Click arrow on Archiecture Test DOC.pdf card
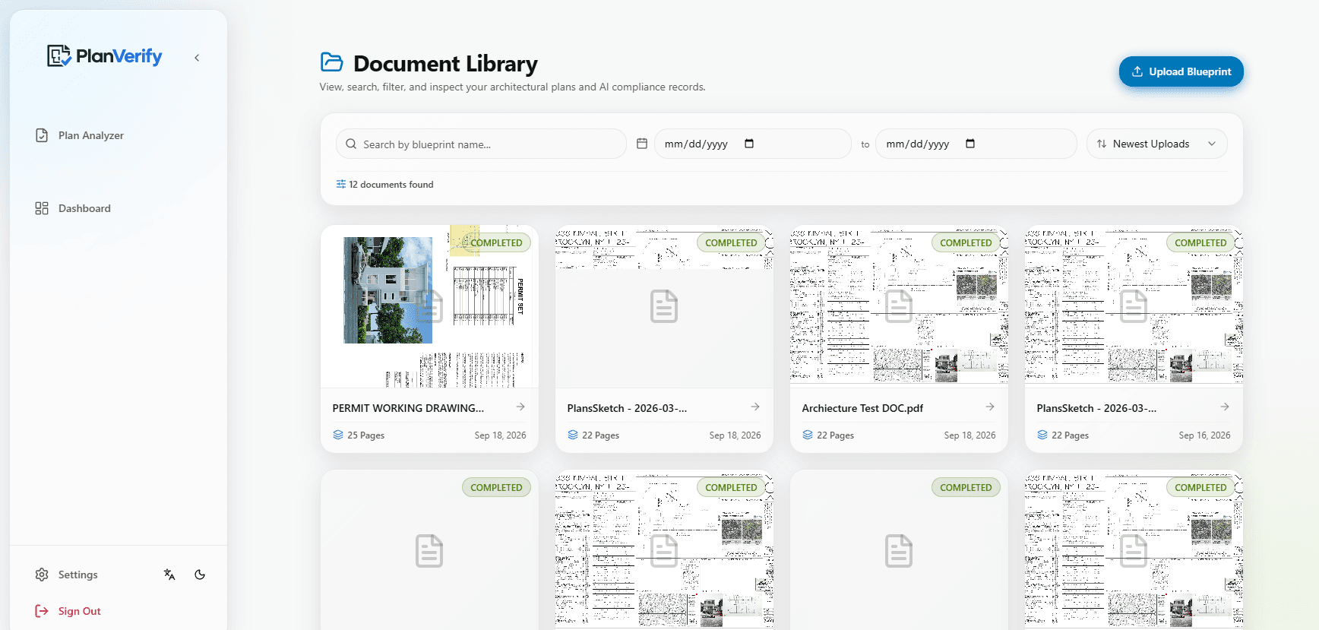This screenshot has width=1319, height=630. pos(990,407)
